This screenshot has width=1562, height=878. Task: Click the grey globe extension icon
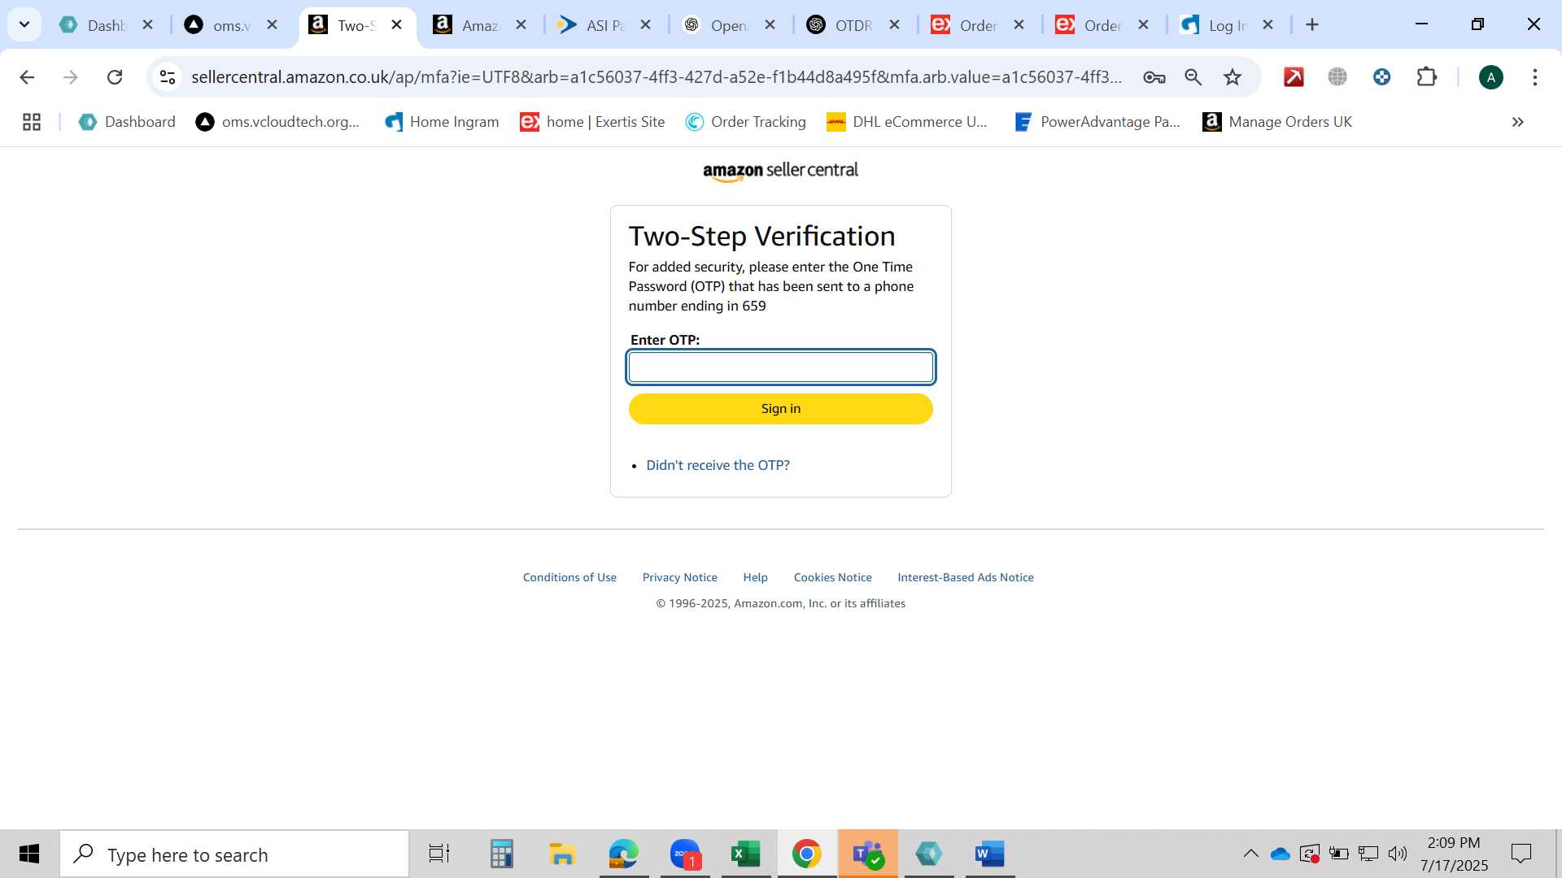[x=1337, y=77]
